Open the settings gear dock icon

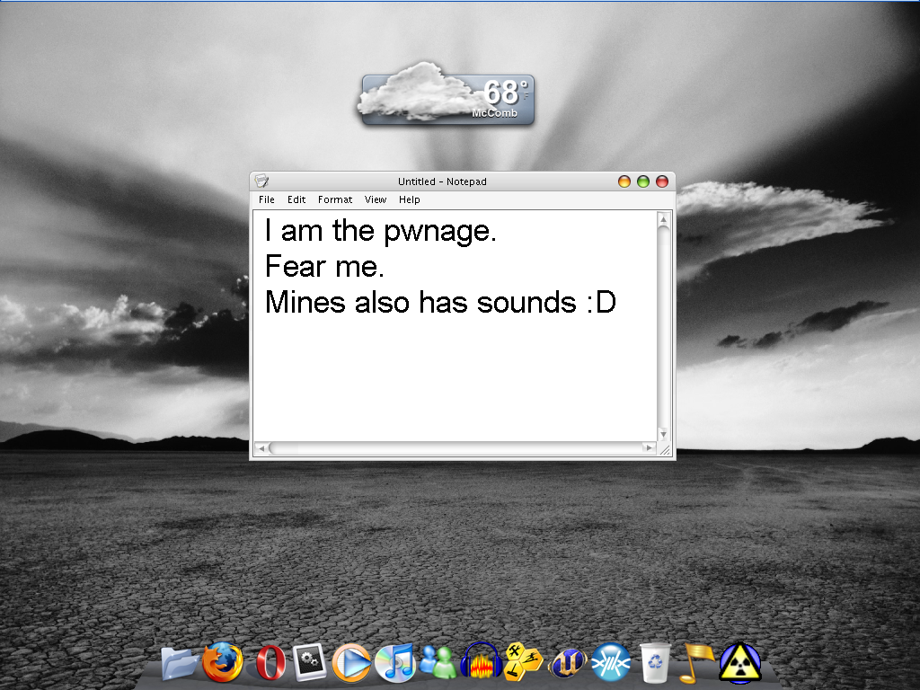point(310,664)
